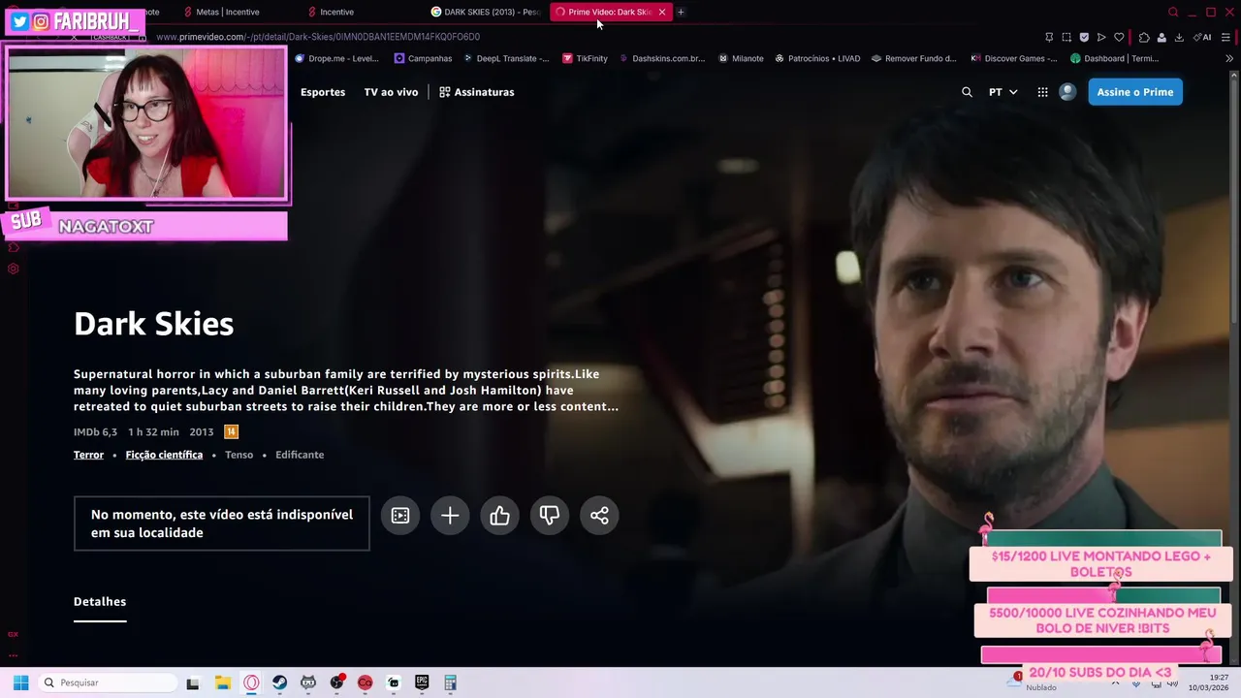
Task: Click the thumbs up like icon
Action: 499,516
